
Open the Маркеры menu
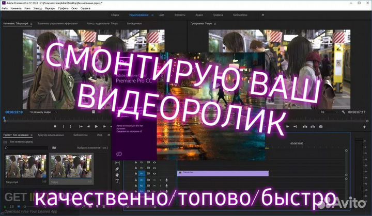click(50, 8)
